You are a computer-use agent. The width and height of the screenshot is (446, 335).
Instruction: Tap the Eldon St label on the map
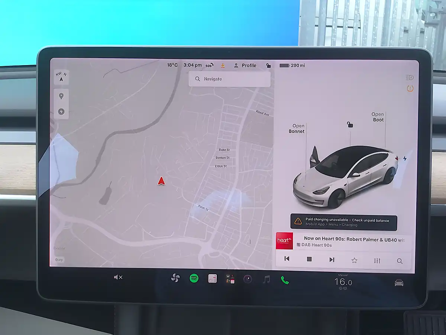pyautogui.click(x=221, y=166)
